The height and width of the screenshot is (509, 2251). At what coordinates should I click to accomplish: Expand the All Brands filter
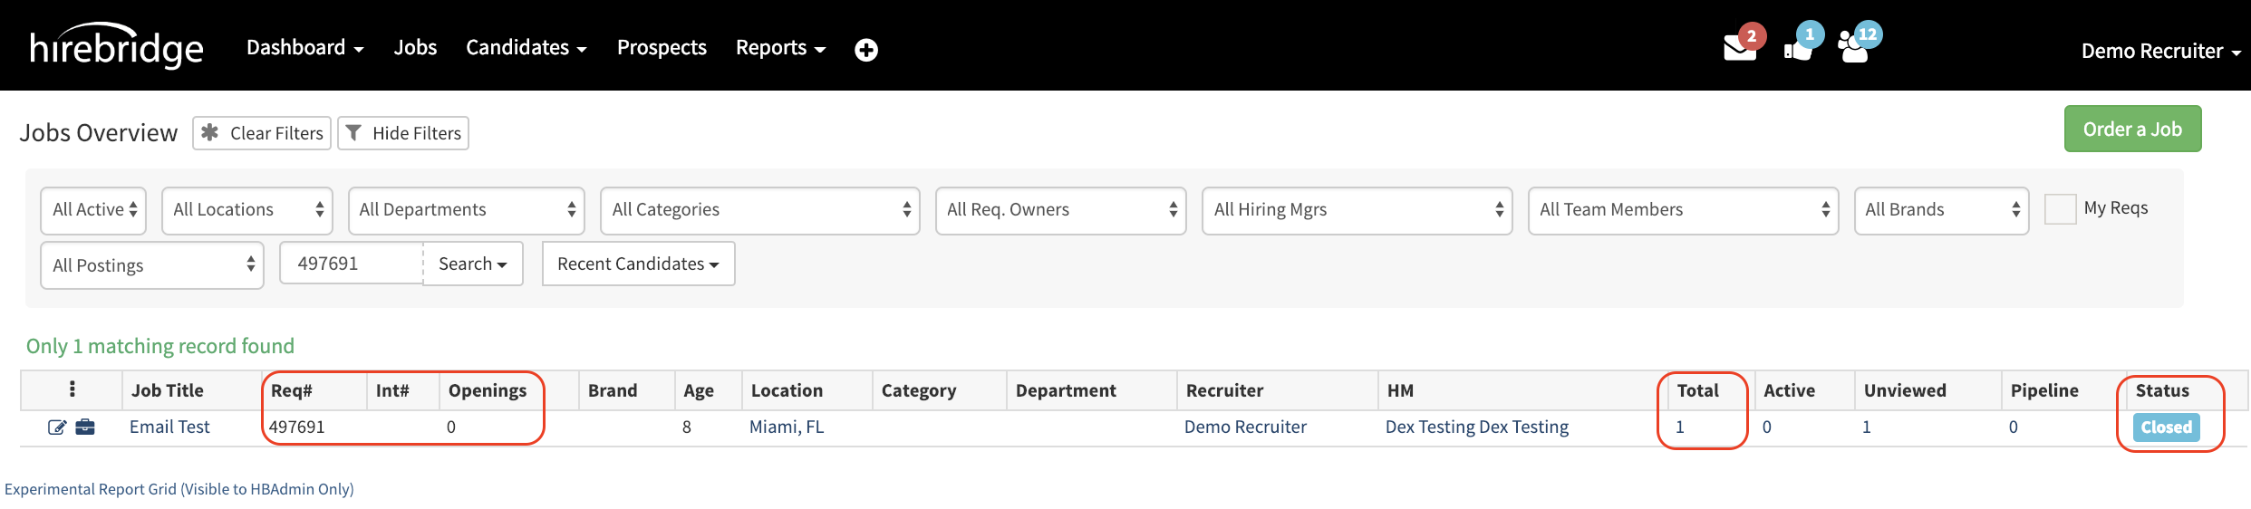pos(1942,210)
